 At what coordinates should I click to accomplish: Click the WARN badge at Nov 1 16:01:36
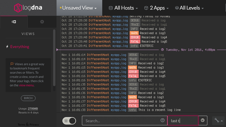(x=132, y=97)
